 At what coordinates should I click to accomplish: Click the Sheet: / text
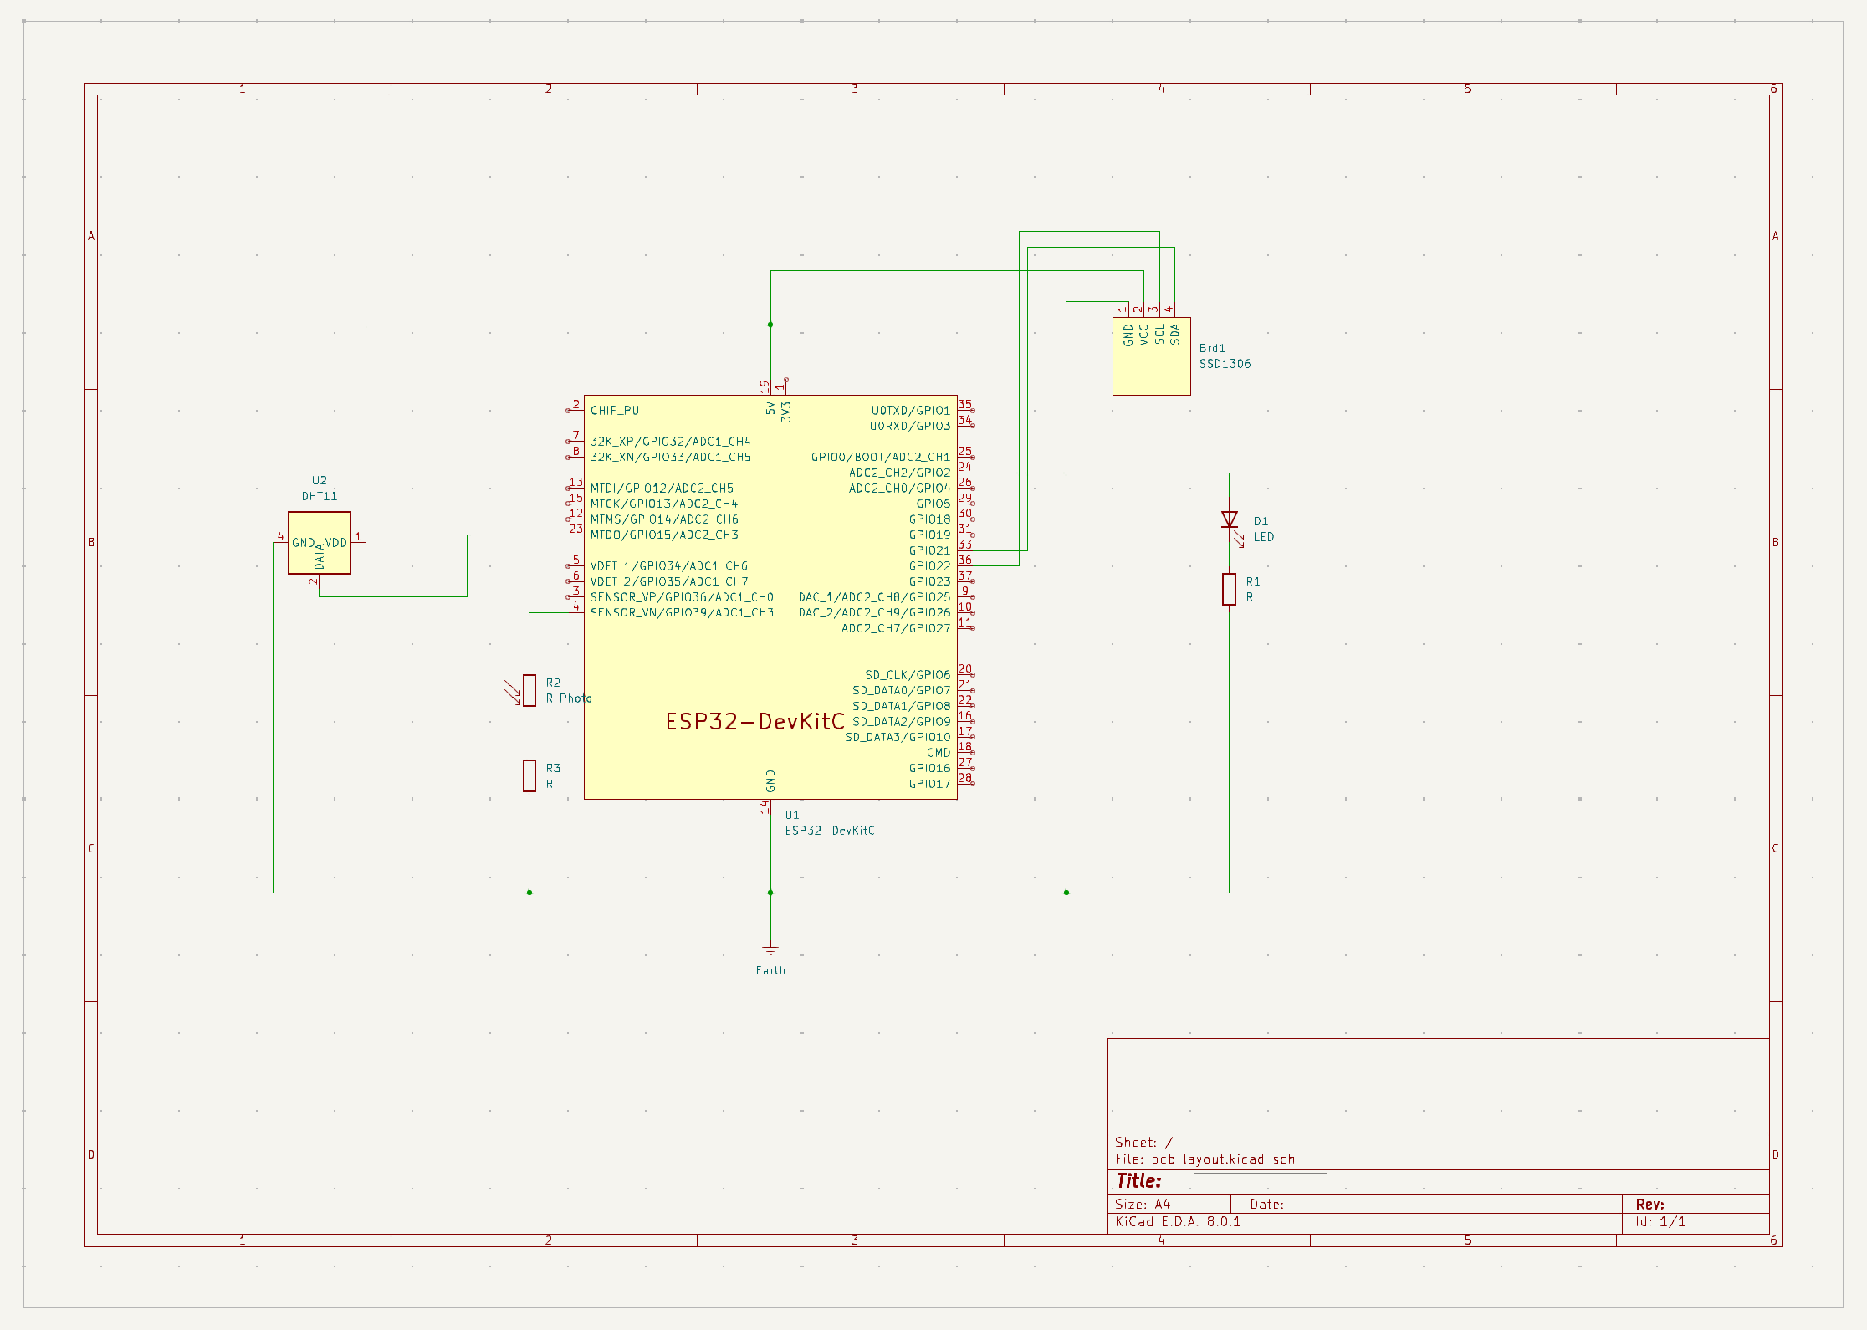(1143, 1143)
